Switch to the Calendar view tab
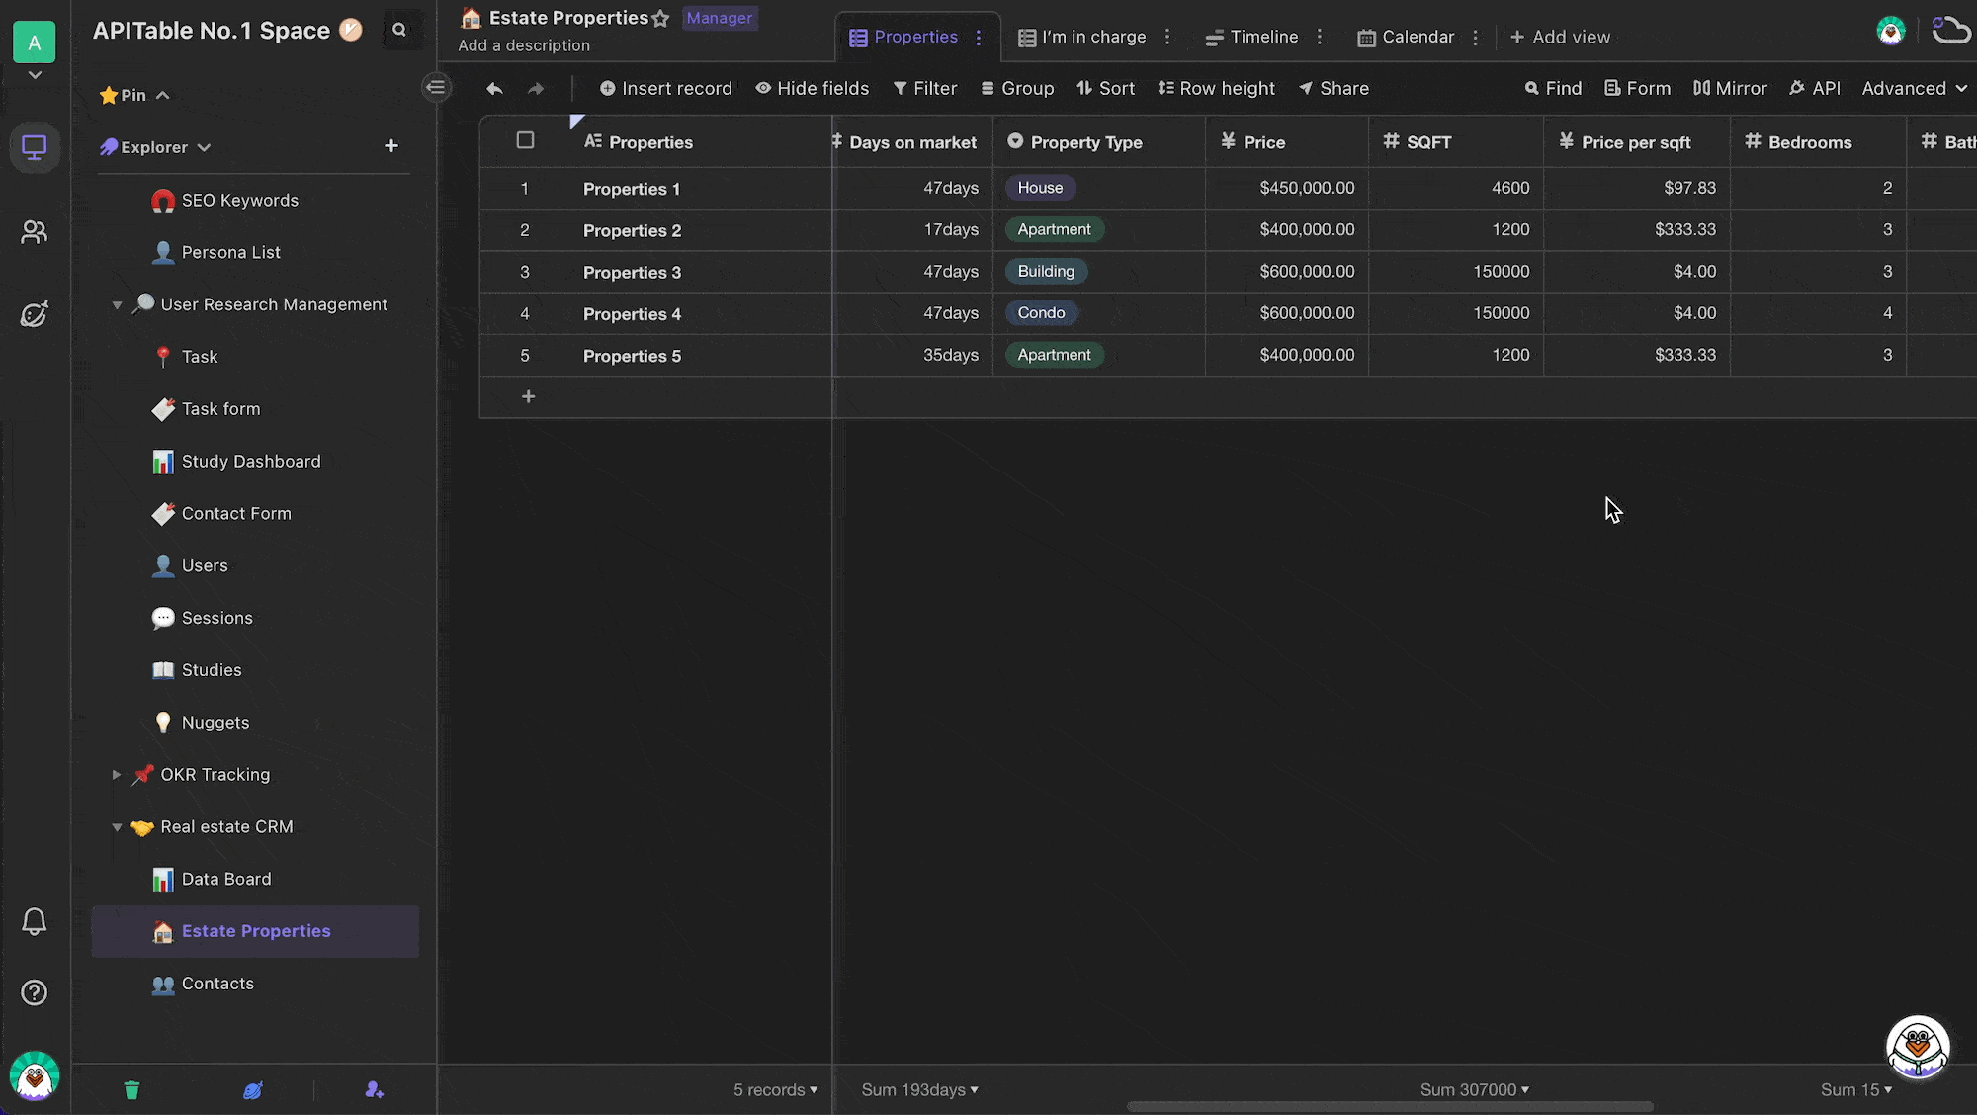Viewport: 1977px width, 1115px height. (x=1408, y=37)
